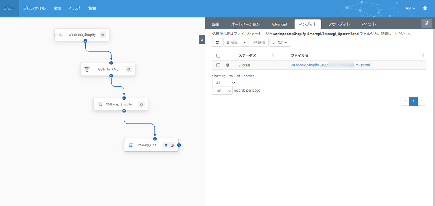Switch to the アウトプット tab
The width and height of the screenshot is (435, 206).
tap(339, 24)
